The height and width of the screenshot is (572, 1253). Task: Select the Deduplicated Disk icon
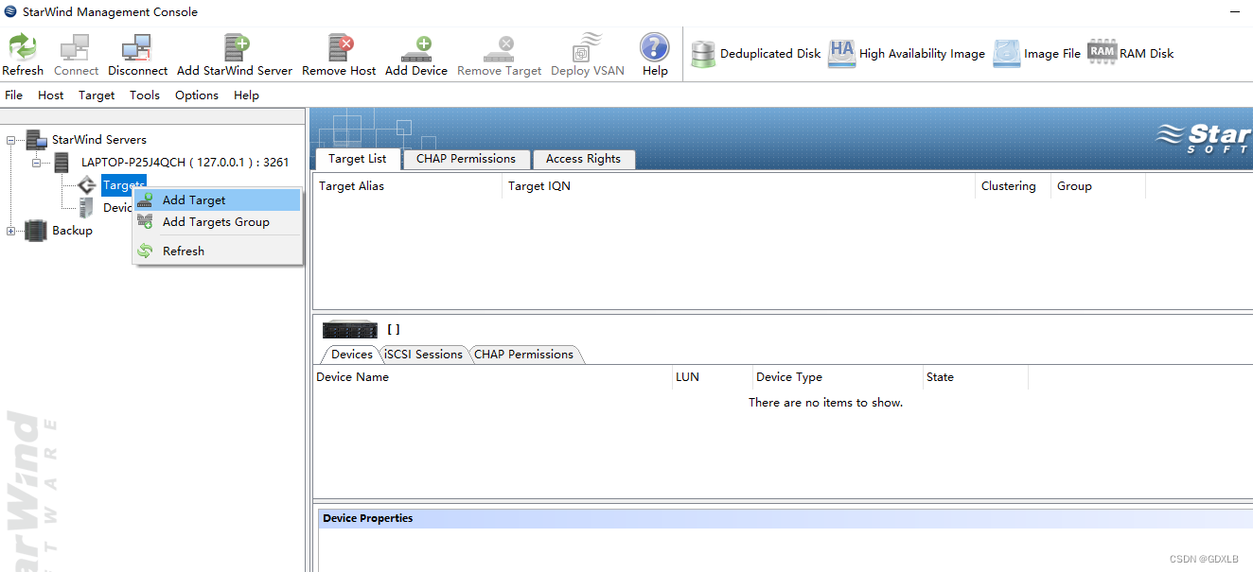(703, 54)
